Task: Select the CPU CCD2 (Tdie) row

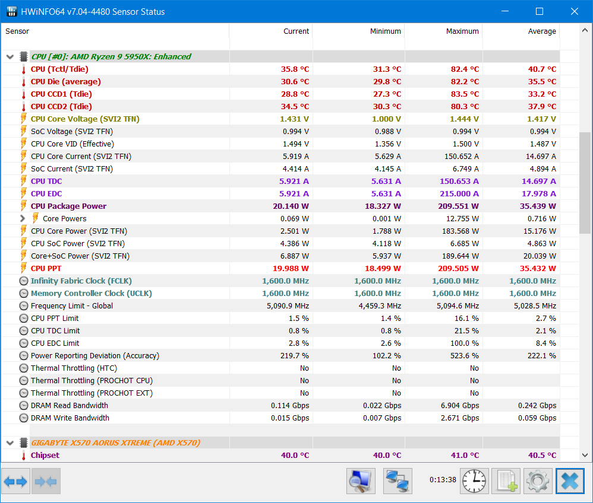Action: click(280, 107)
